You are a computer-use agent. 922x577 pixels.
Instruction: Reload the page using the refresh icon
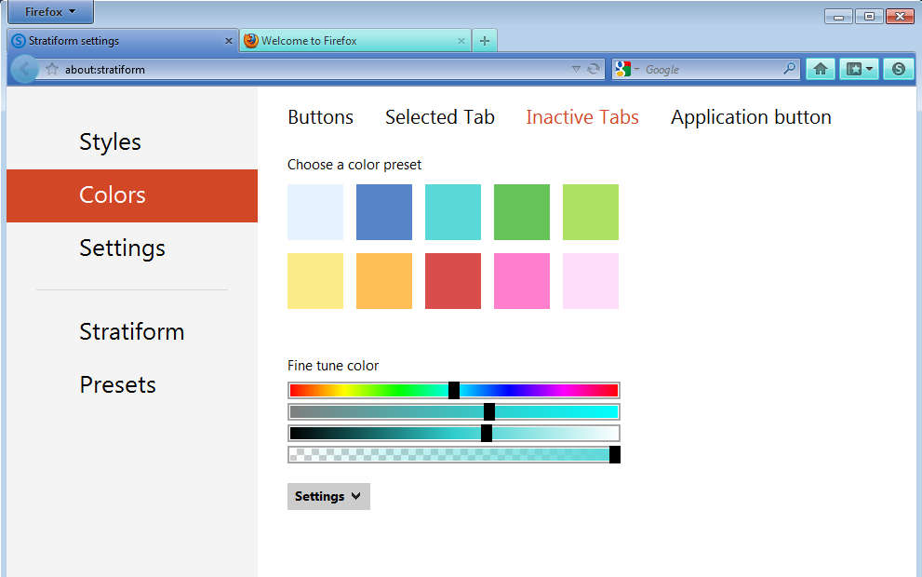(x=594, y=69)
